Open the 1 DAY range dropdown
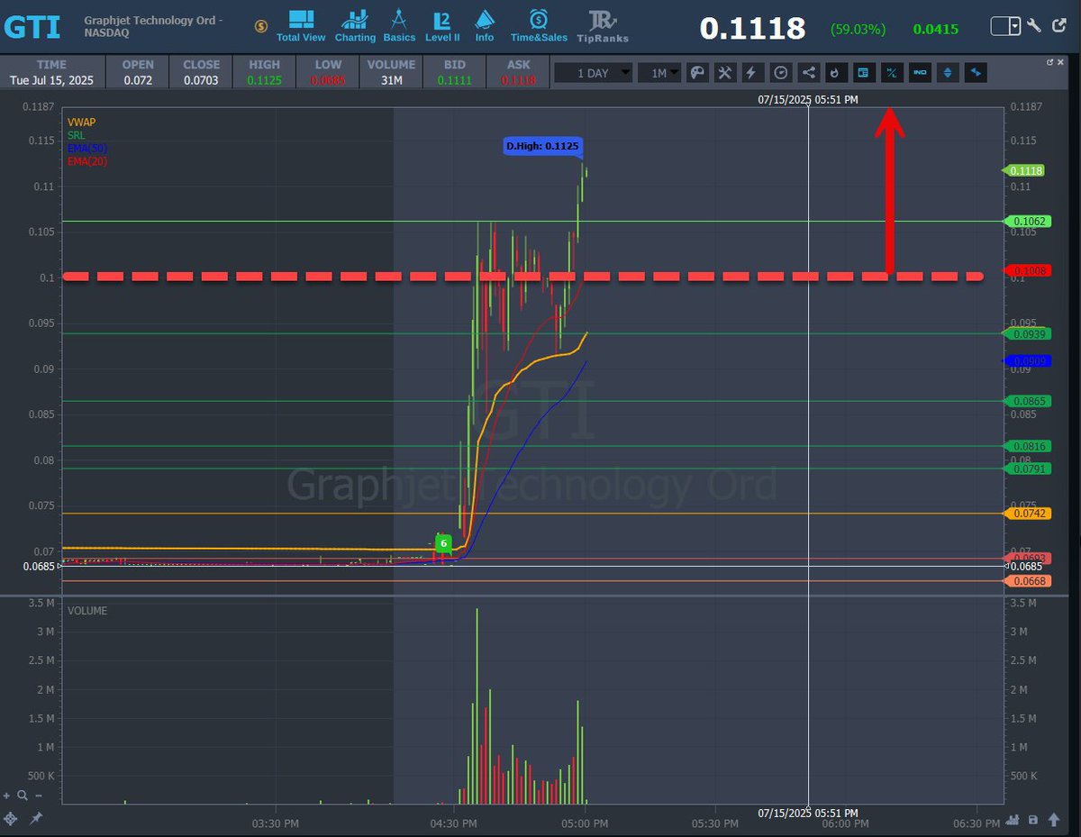 pyautogui.click(x=594, y=73)
